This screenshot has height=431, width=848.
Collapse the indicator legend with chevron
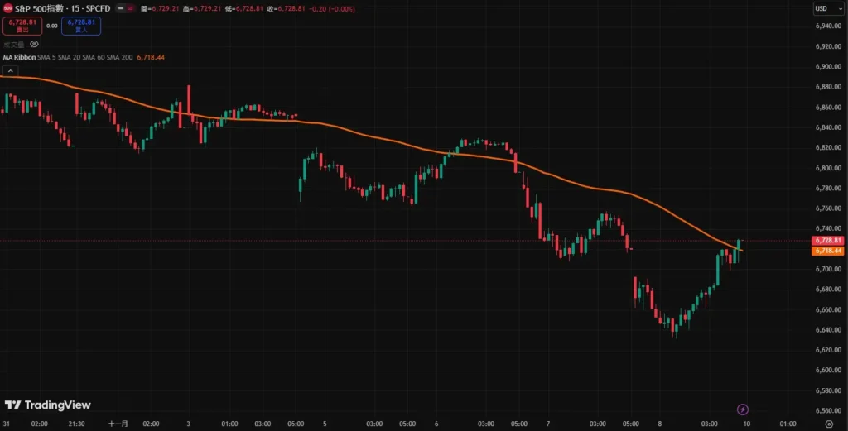10,72
